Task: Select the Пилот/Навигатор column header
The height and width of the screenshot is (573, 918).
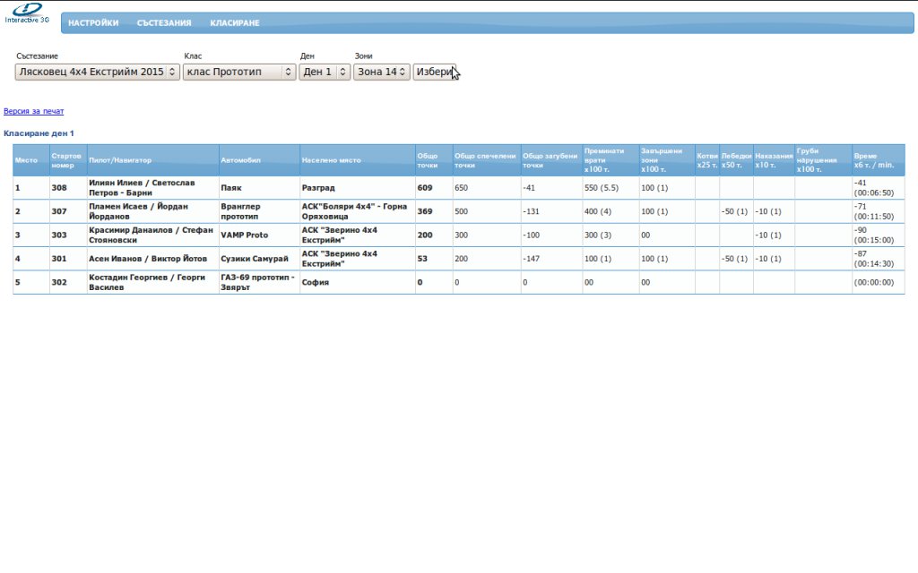Action: click(120, 160)
